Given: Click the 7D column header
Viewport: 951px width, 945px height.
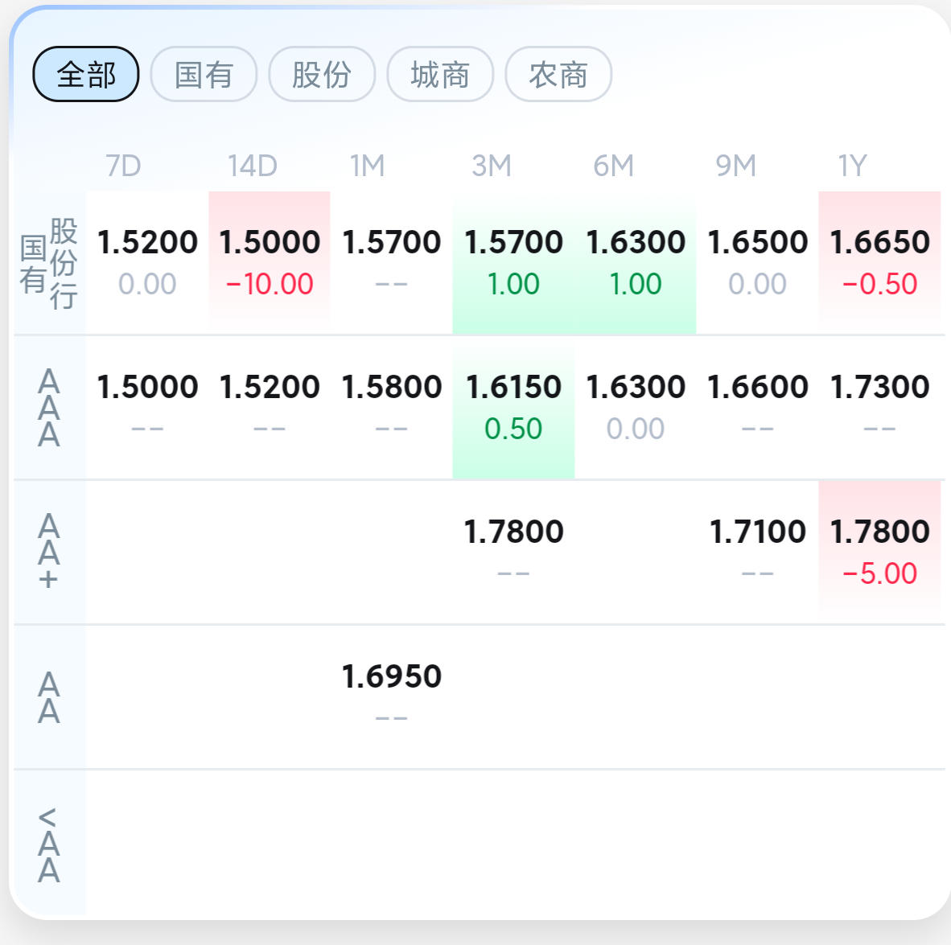Looking at the screenshot, I should pos(123,166).
